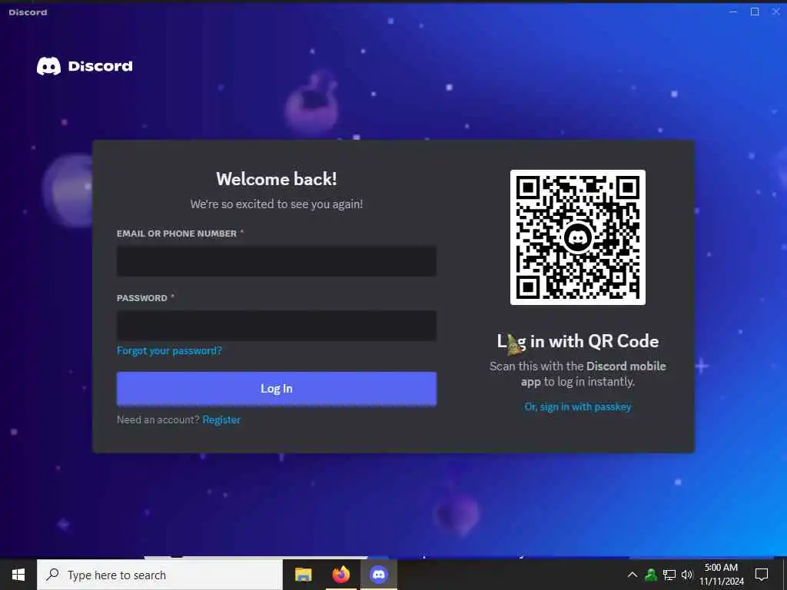Open File Explorer from the taskbar

coord(303,575)
